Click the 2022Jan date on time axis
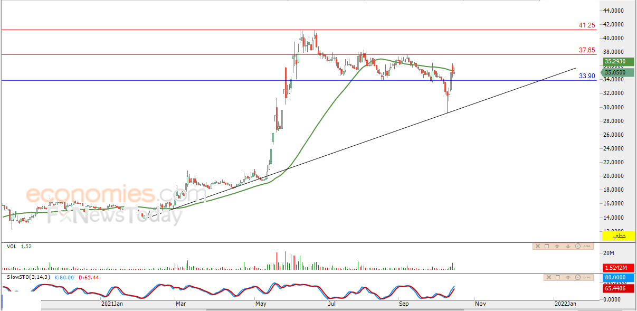This screenshot has width=637, height=311. tap(565, 304)
